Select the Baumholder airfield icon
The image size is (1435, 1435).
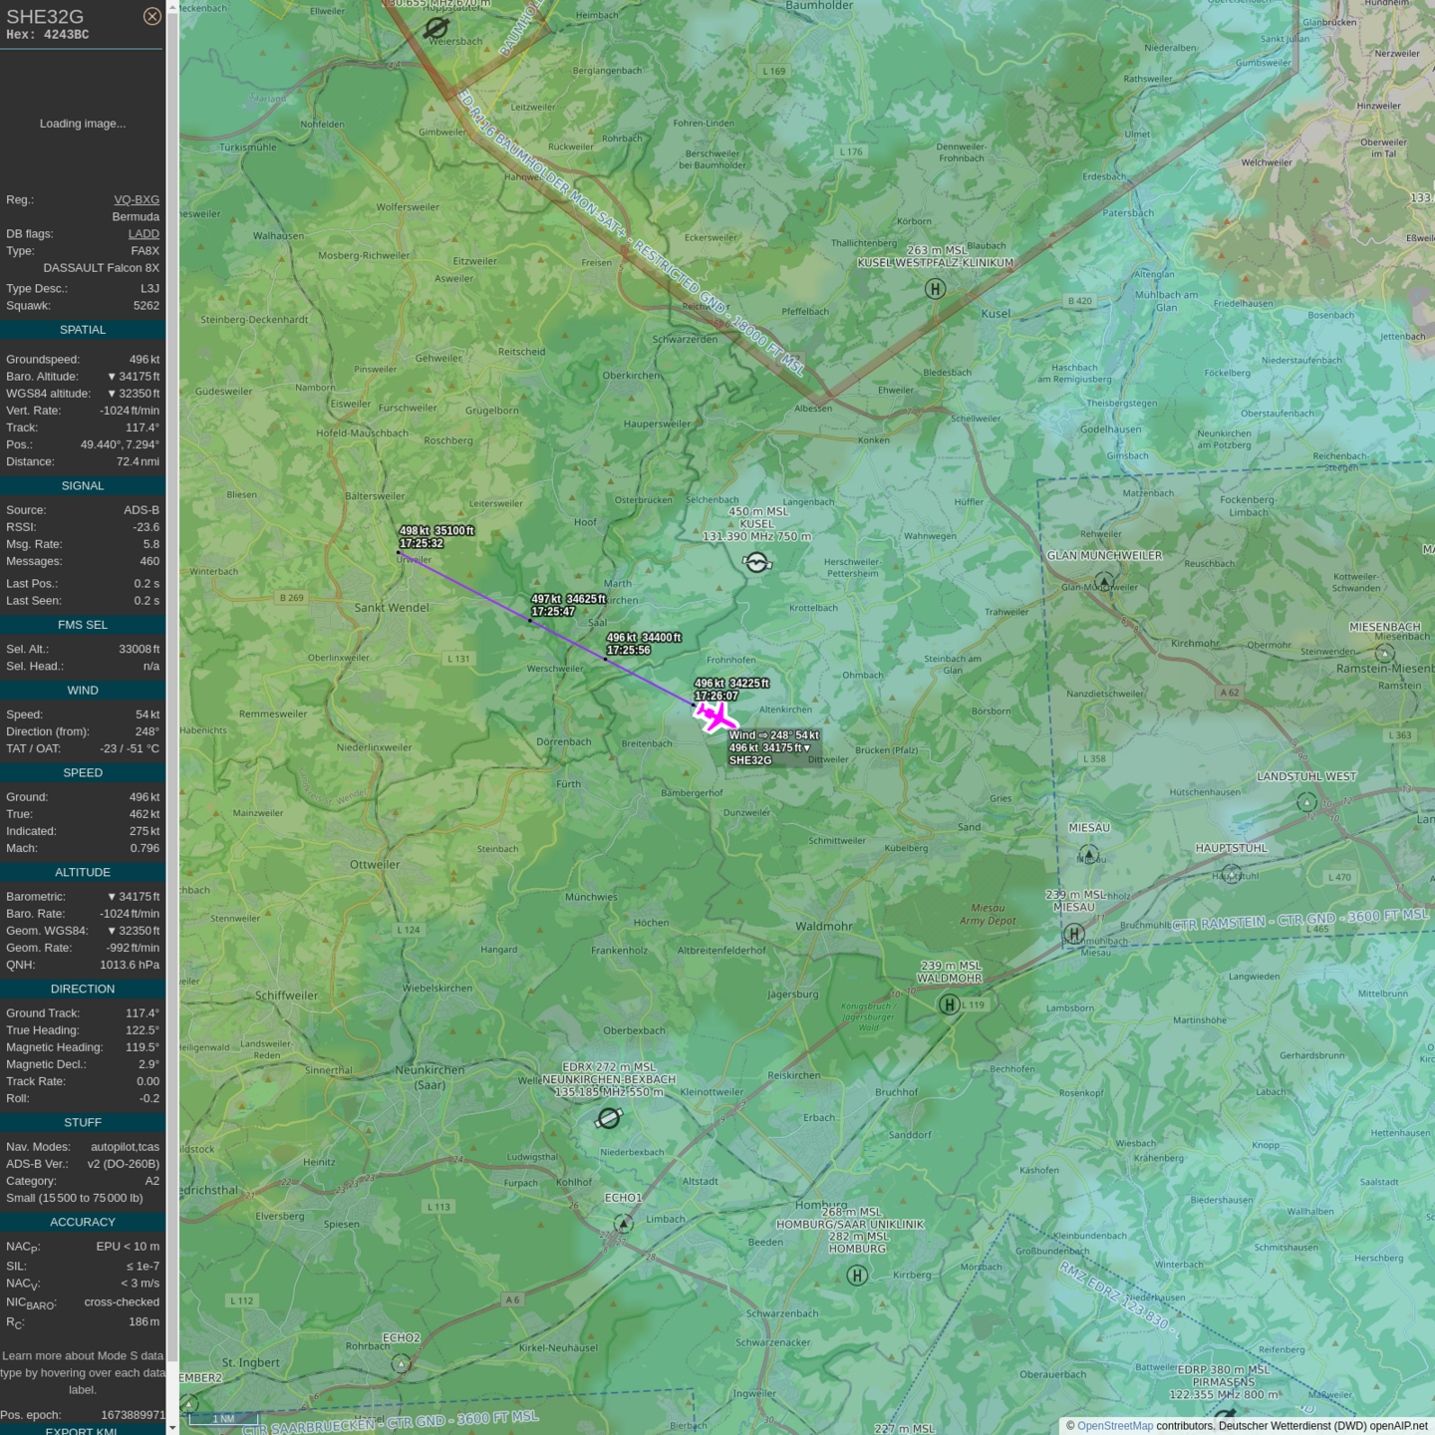click(435, 28)
